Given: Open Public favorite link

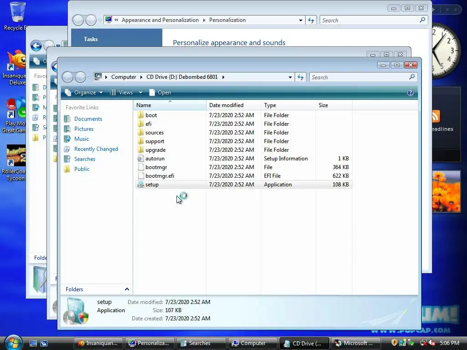Looking at the screenshot, I should point(82,169).
